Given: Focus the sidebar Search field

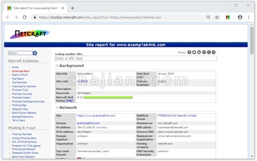Looking at the screenshot, I should click(x=20, y=53).
